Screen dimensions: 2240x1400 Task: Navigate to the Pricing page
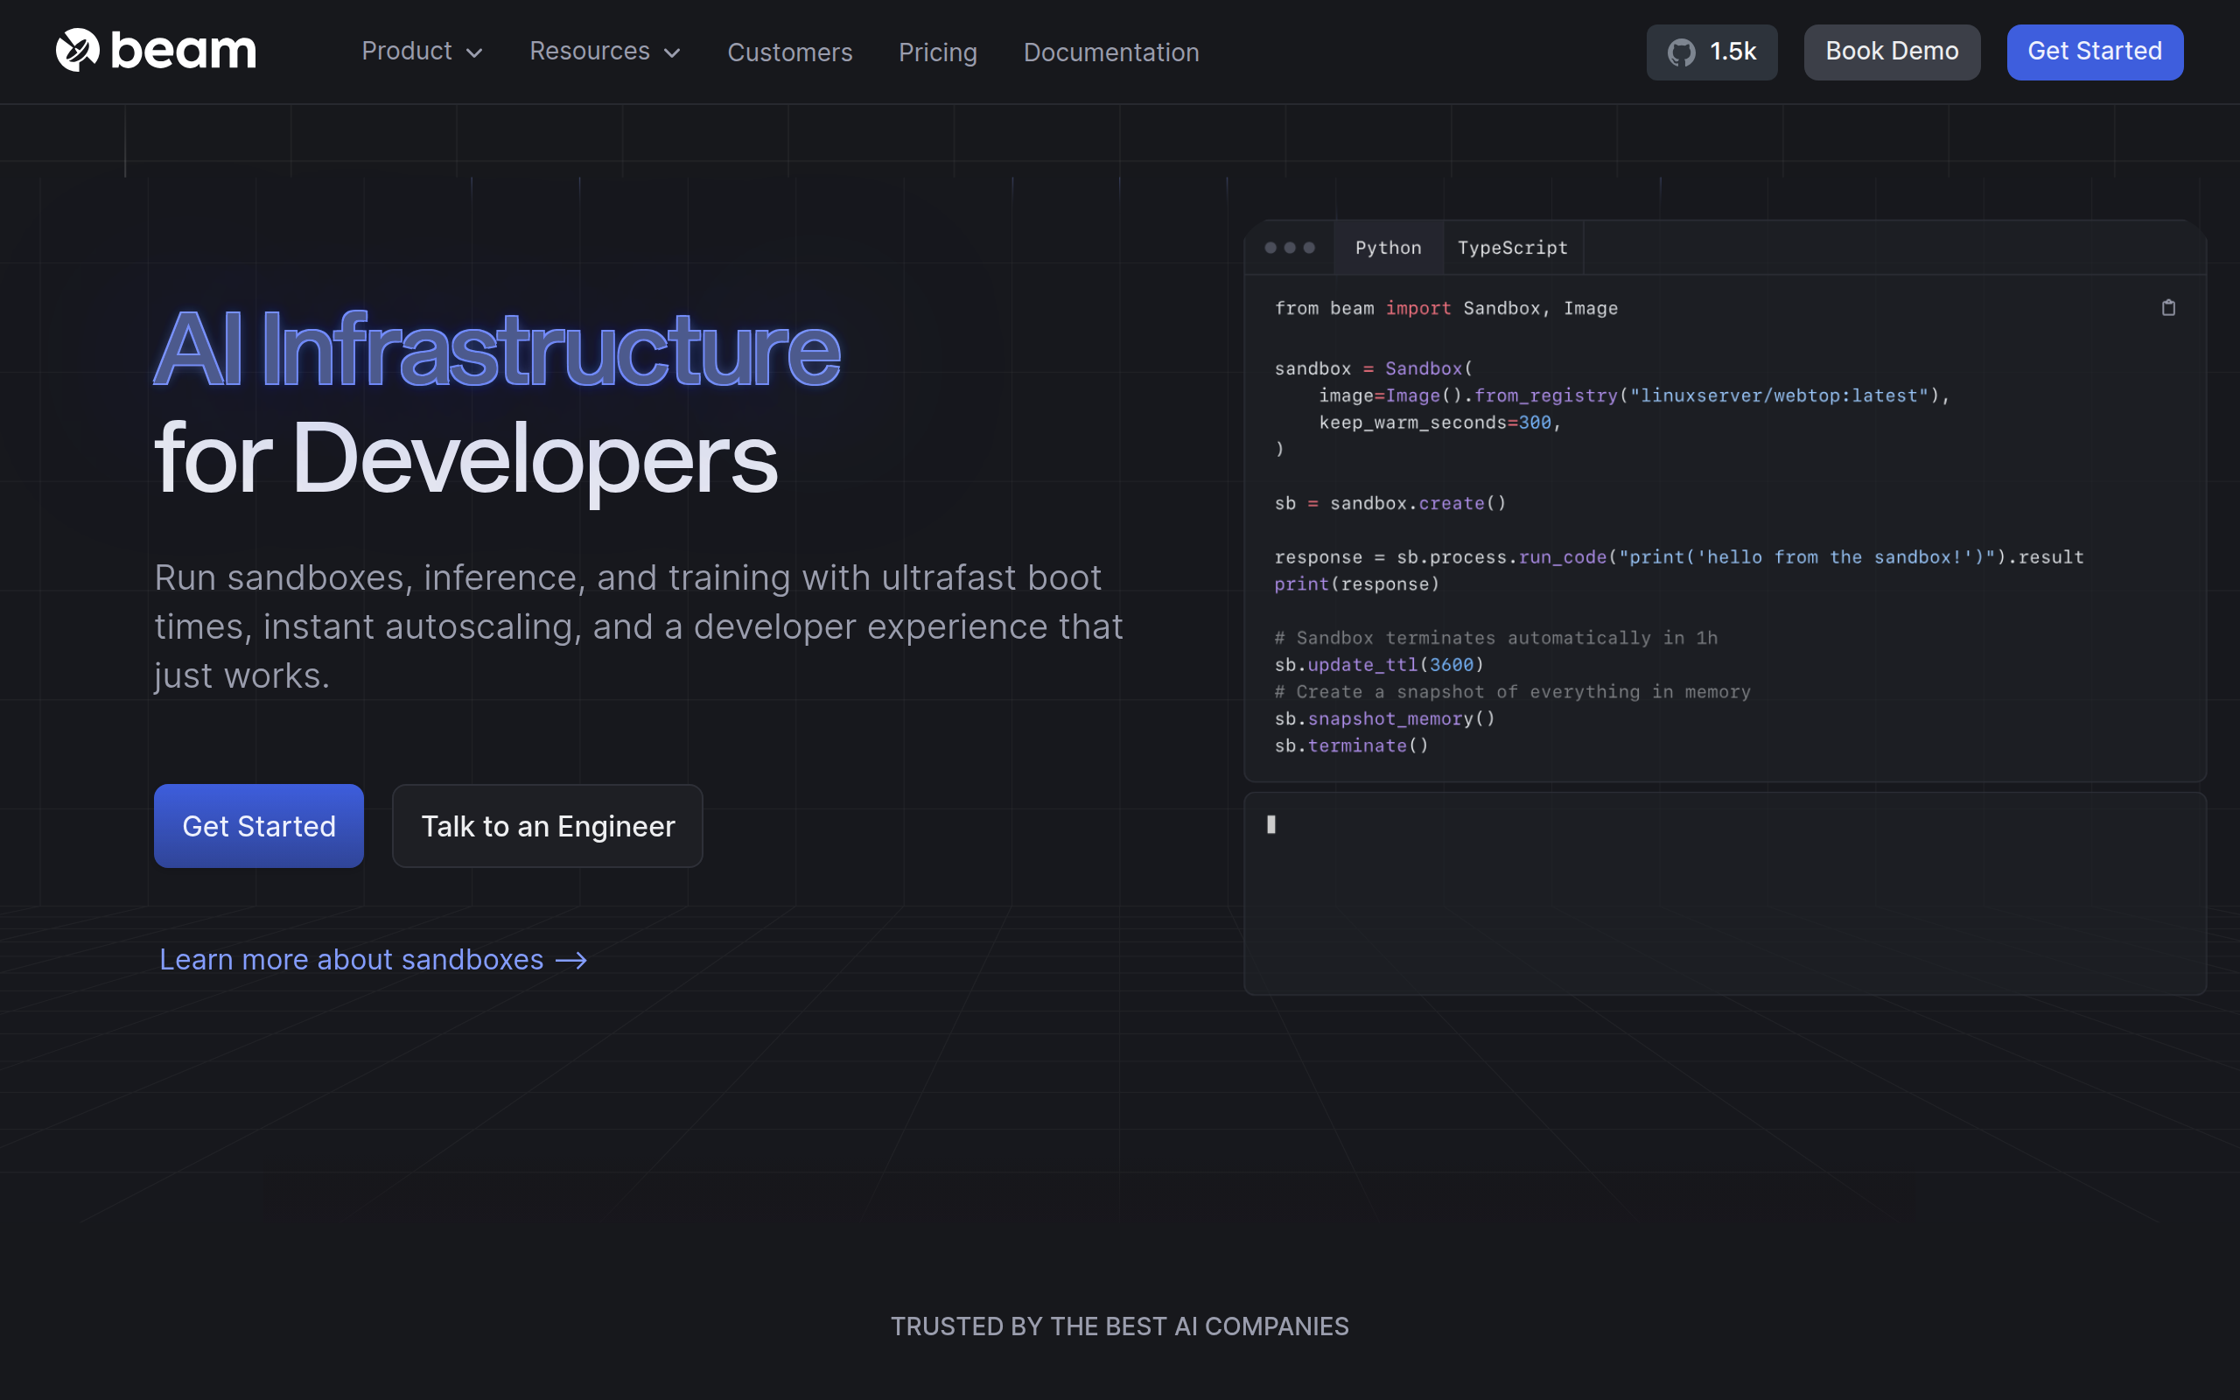click(x=937, y=52)
